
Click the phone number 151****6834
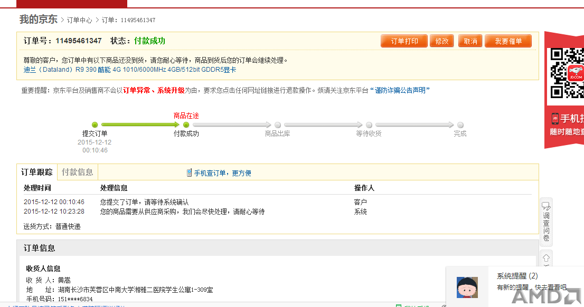pyautogui.click(x=75, y=299)
